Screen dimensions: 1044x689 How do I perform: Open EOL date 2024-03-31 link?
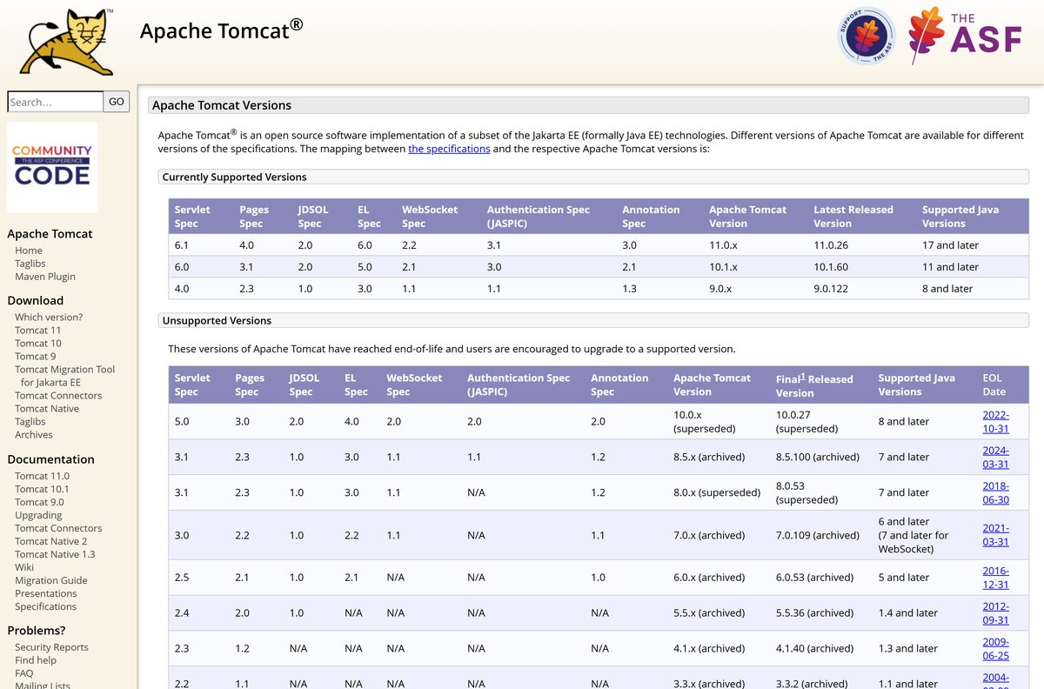(996, 457)
